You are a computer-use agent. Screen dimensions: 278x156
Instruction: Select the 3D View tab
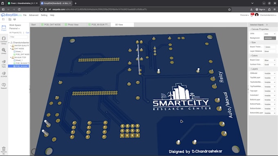pos(122,25)
